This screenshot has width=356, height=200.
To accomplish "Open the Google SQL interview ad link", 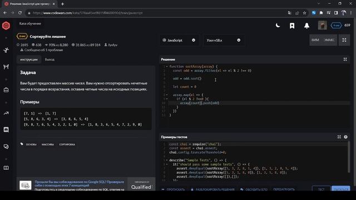I will [80, 183].
